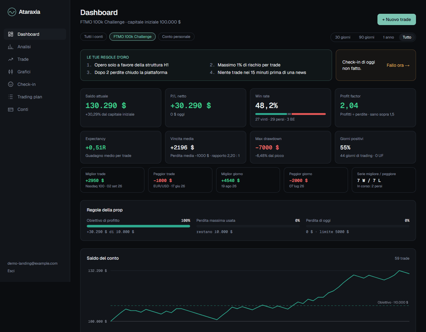The height and width of the screenshot is (332, 426).
Task: Click the Giorni positivi 55% value
Action: tap(345, 148)
